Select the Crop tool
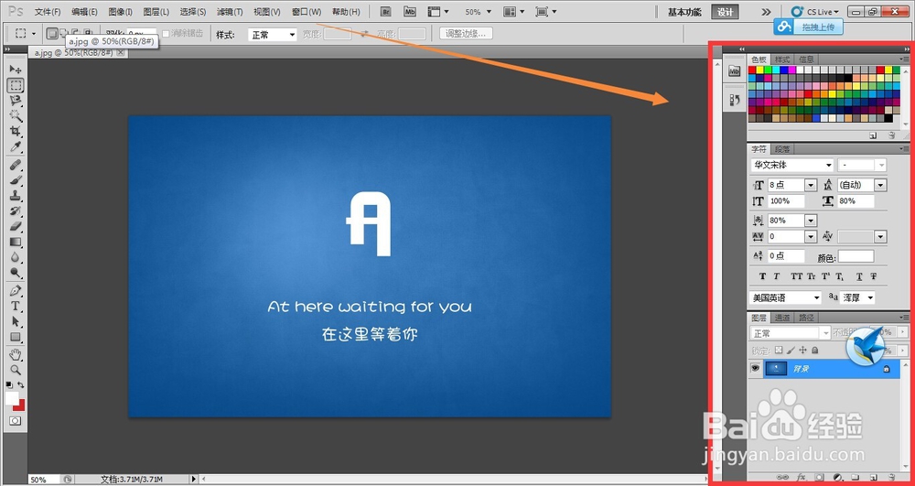 (16, 131)
